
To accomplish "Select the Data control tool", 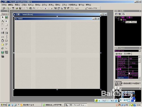I will click(7, 52).
